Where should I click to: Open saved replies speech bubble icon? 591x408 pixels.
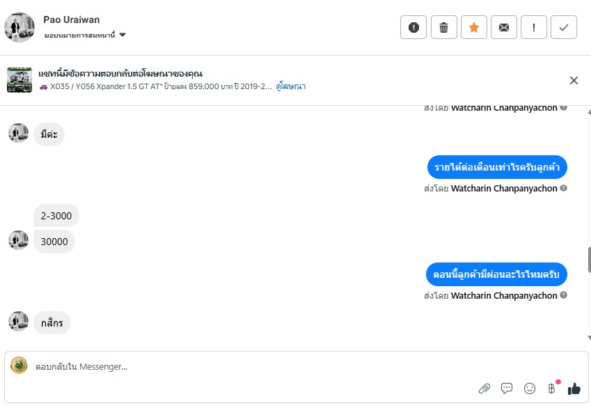[507, 389]
